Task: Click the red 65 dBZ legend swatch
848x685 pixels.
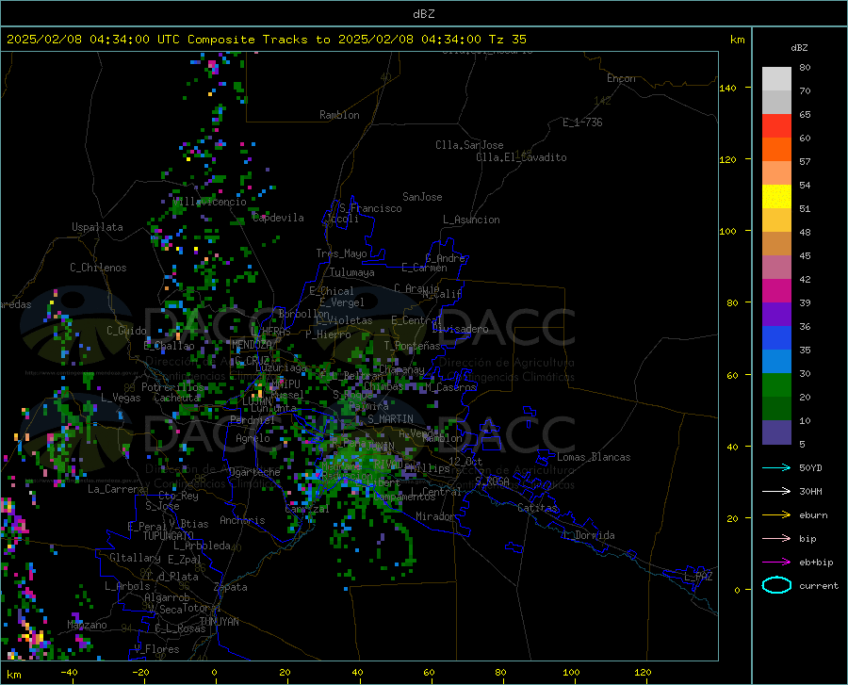Action: pos(776,126)
